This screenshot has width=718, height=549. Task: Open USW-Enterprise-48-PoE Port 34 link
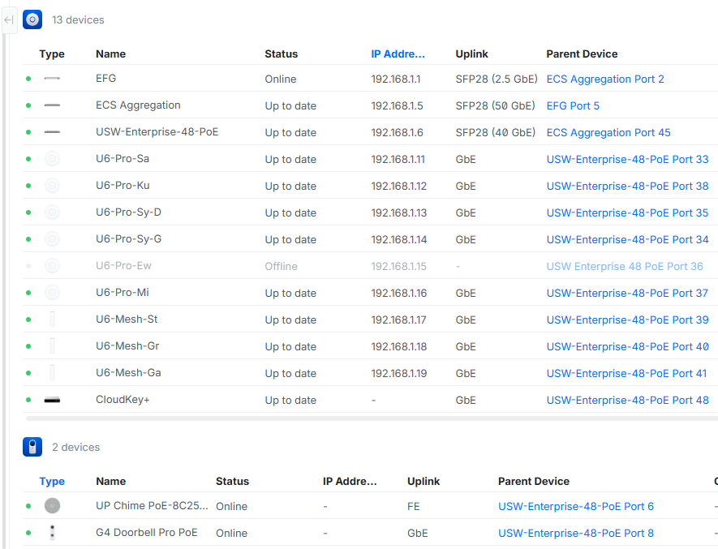point(627,239)
